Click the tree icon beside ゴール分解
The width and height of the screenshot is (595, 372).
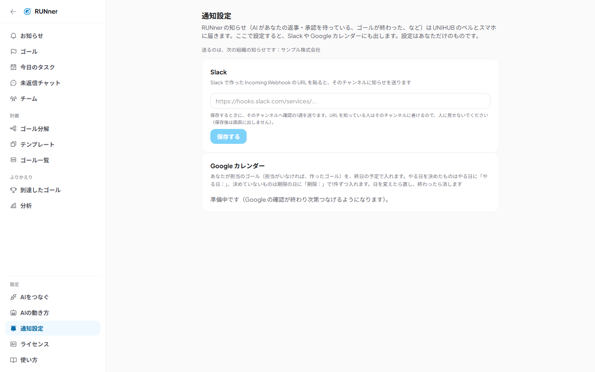click(x=13, y=129)
